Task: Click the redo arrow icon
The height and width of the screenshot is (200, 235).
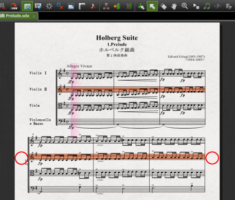Action: pos(14,6)
